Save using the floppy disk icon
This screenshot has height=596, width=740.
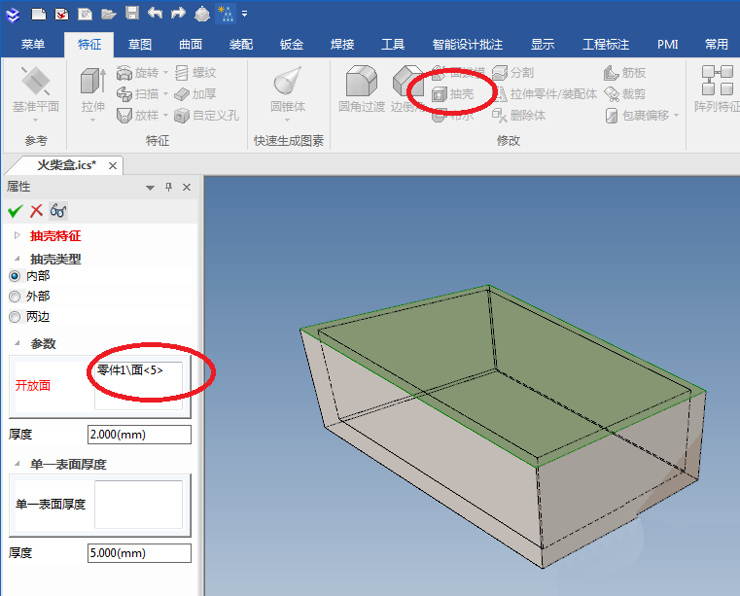132,14
